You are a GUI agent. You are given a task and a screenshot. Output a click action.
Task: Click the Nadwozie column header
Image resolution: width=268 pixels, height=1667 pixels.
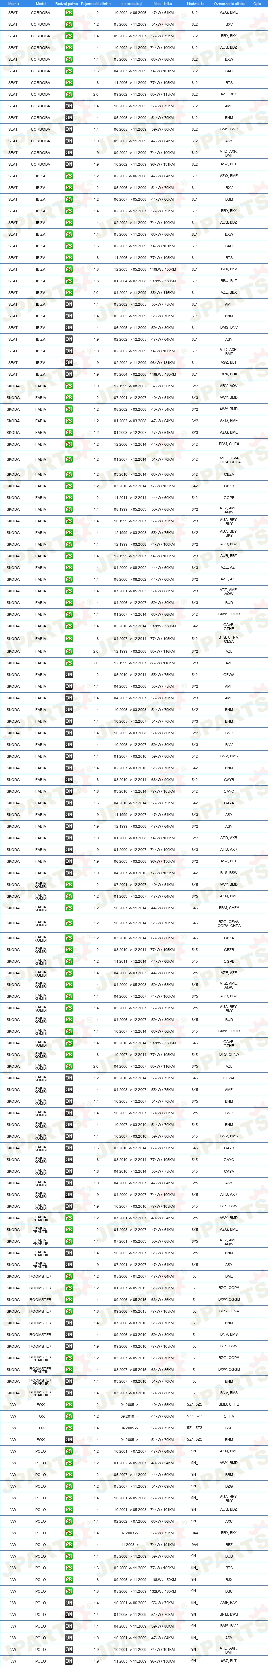coord(195,3)
